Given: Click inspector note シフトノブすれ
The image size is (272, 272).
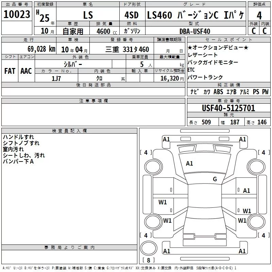Looking at the screenshot, I should (x=21, y=143).
